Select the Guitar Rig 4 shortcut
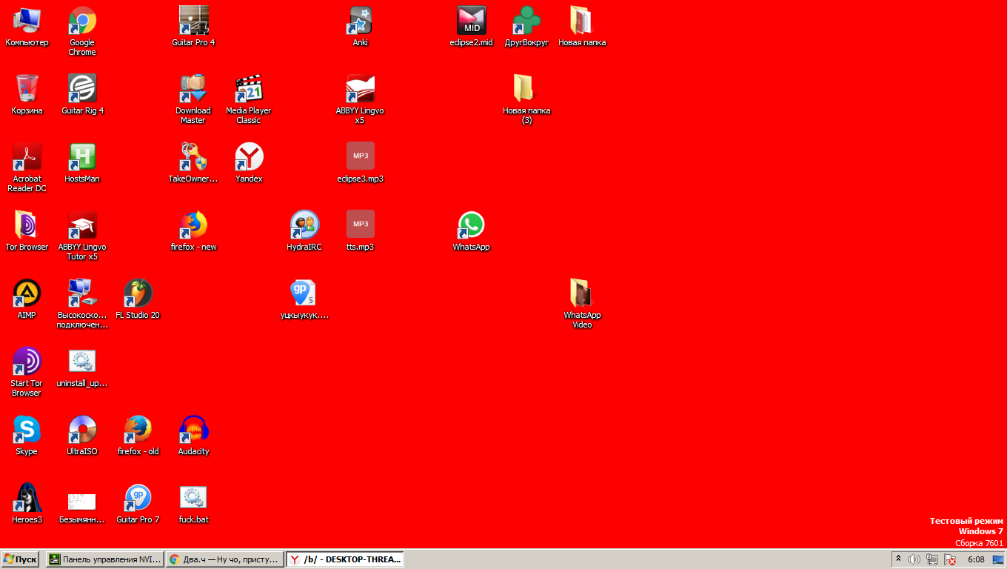 pos(82,89)
